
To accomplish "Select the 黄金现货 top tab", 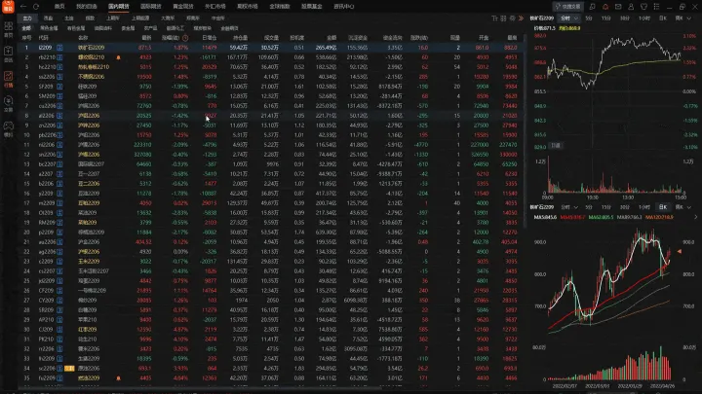I will pos(182,6).
